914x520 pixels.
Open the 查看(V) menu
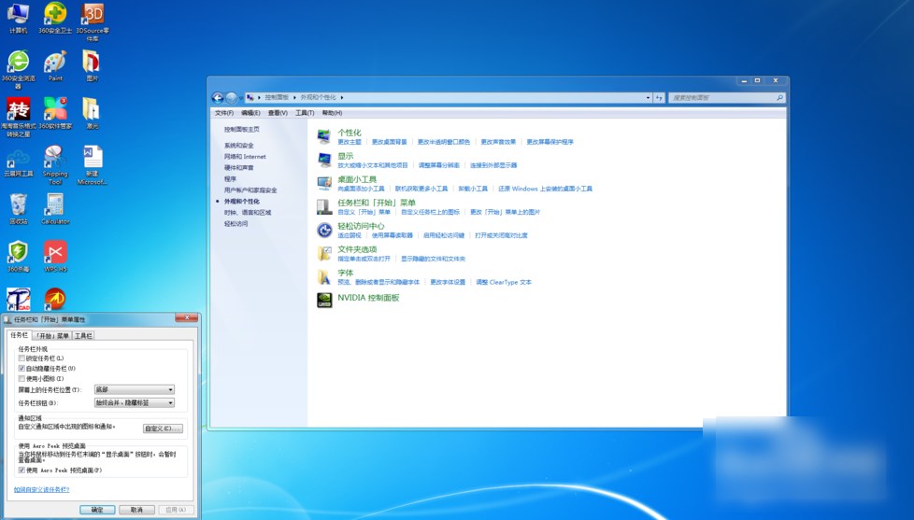tap(278, 113)
